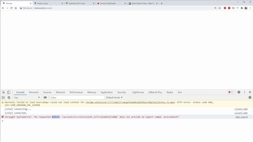This screenshot has height=142, width=253.
Task: Clear the console output
Action: coord(9,97)
